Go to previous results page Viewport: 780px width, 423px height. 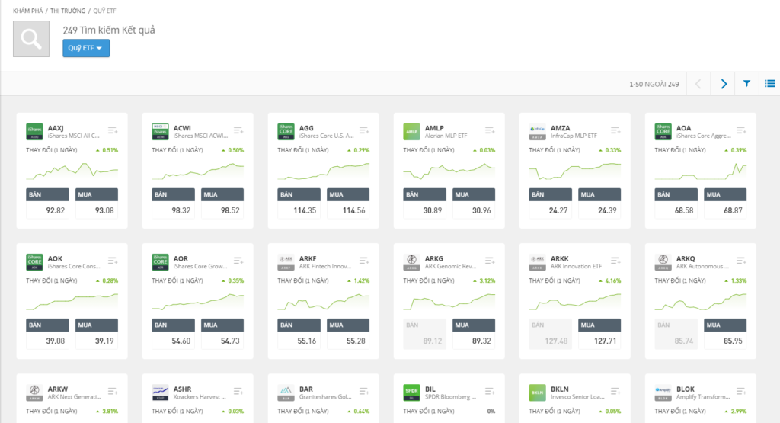click(x=698, y=84)
